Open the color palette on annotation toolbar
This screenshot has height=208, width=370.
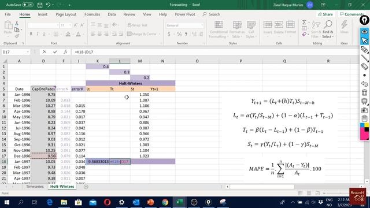point(365,131)
